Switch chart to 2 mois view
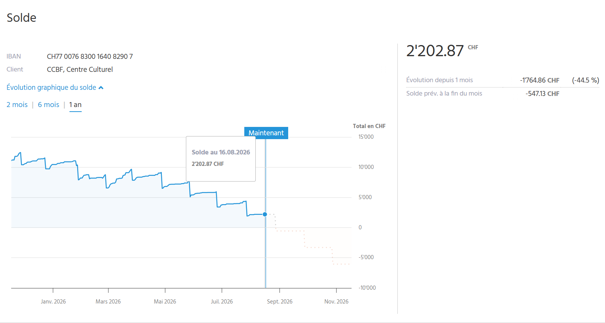This screenshot has height=323, width=605. pyautogui.click(x=17, y=105)
